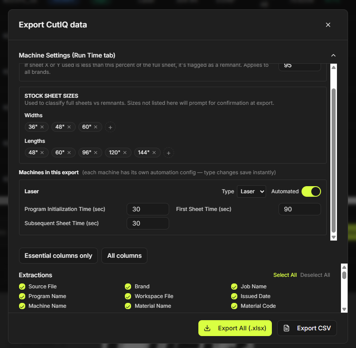Click Deselect All extractions link
The height and width of the screenshot is (348, 356).
click(x=315, y=275)
